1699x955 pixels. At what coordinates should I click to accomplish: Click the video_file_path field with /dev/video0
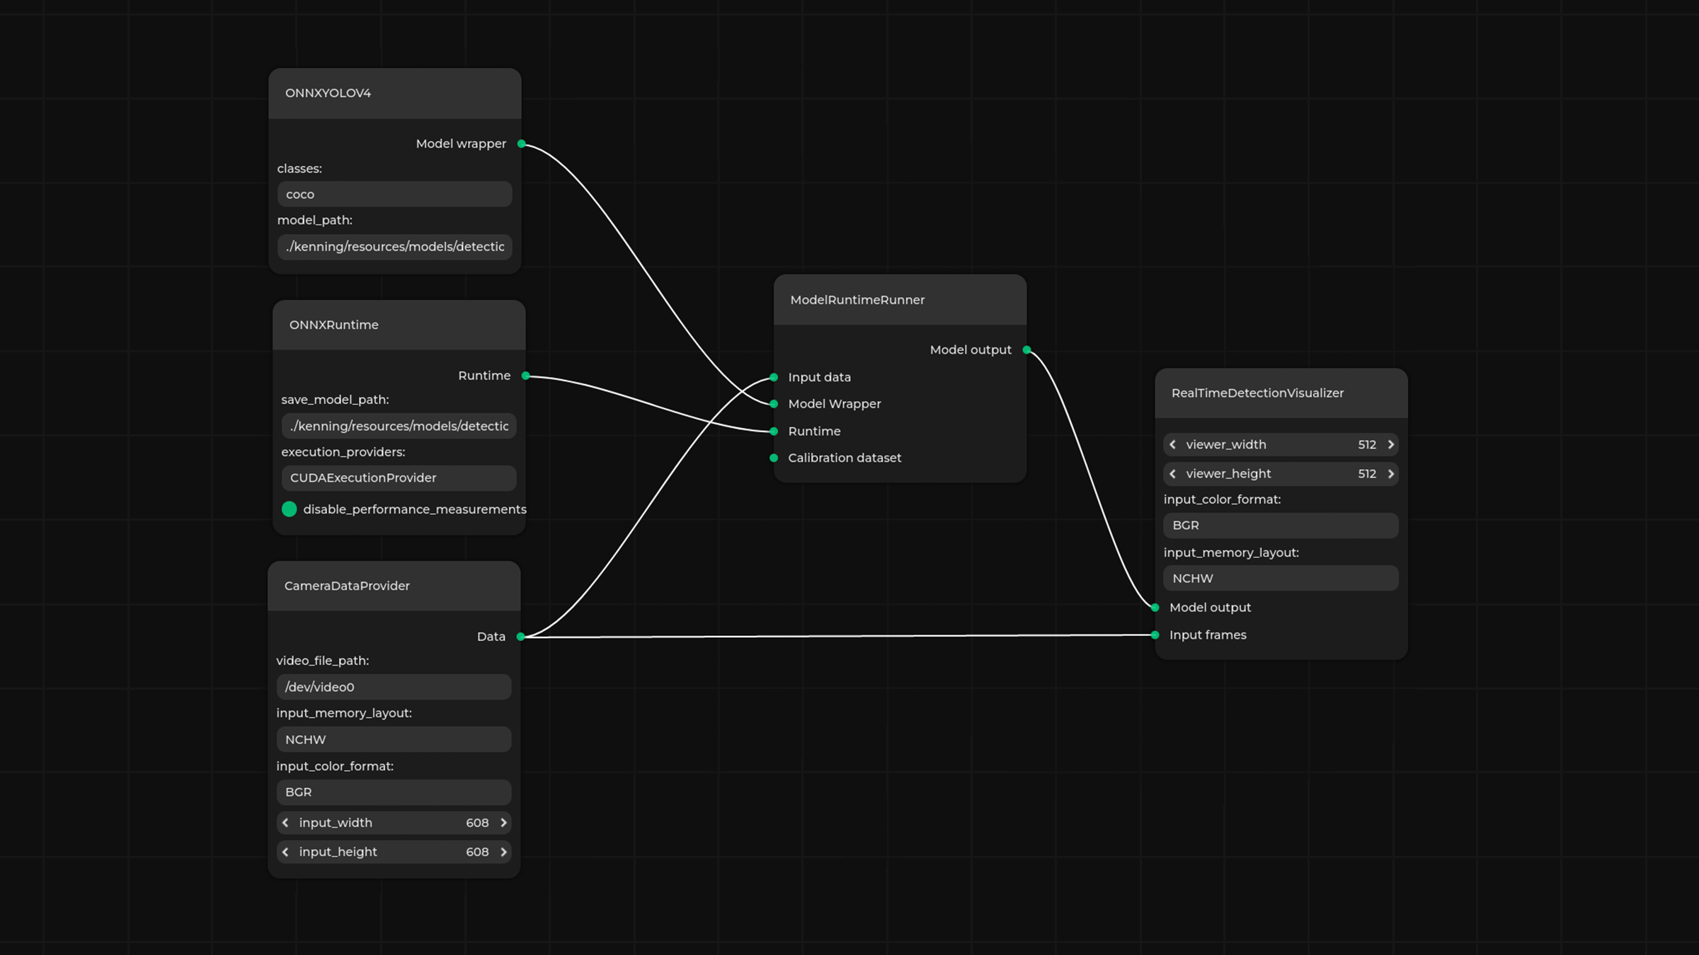click(394, 687)
